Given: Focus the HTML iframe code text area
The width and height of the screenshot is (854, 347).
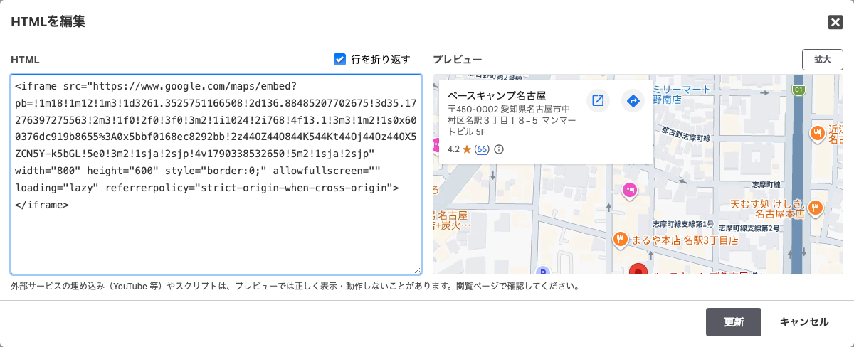Looking at the screenshot, I should pos(216,174).
